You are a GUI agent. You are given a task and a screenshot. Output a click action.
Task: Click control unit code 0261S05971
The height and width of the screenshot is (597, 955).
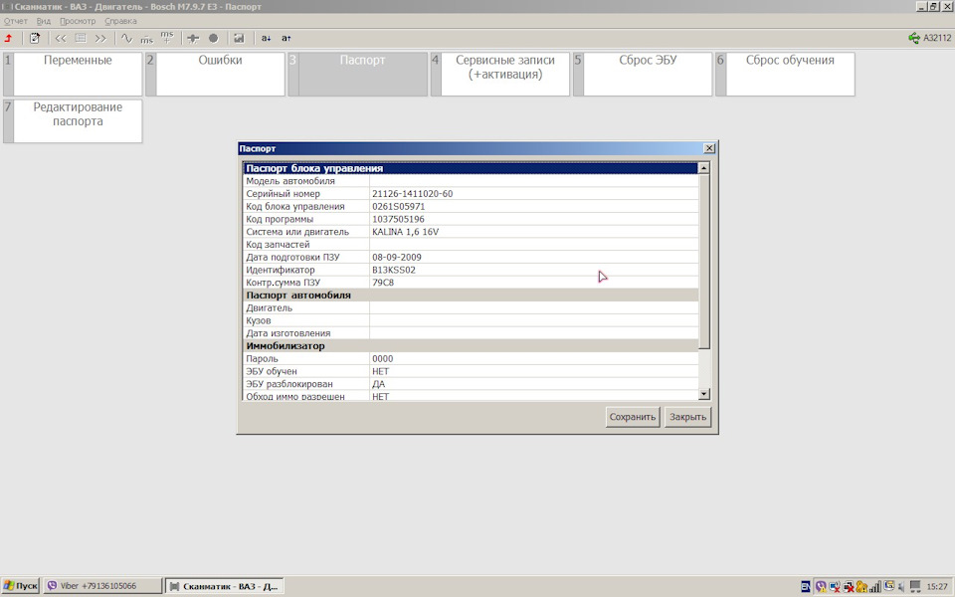click(398, 207)
